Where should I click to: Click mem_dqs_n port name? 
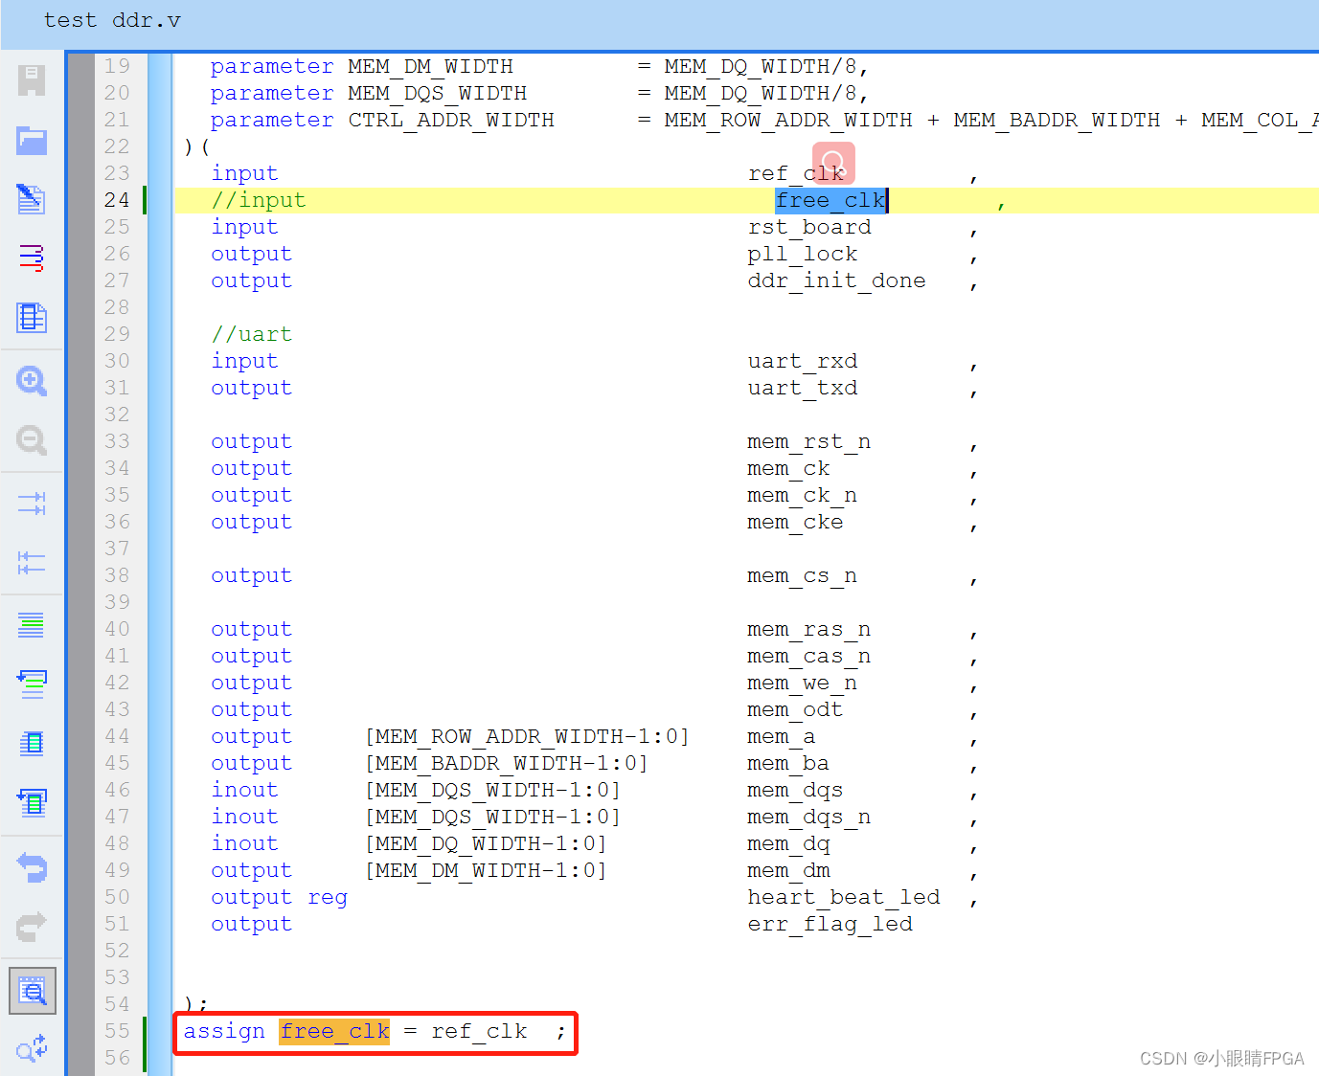click(x=809, y=817)
